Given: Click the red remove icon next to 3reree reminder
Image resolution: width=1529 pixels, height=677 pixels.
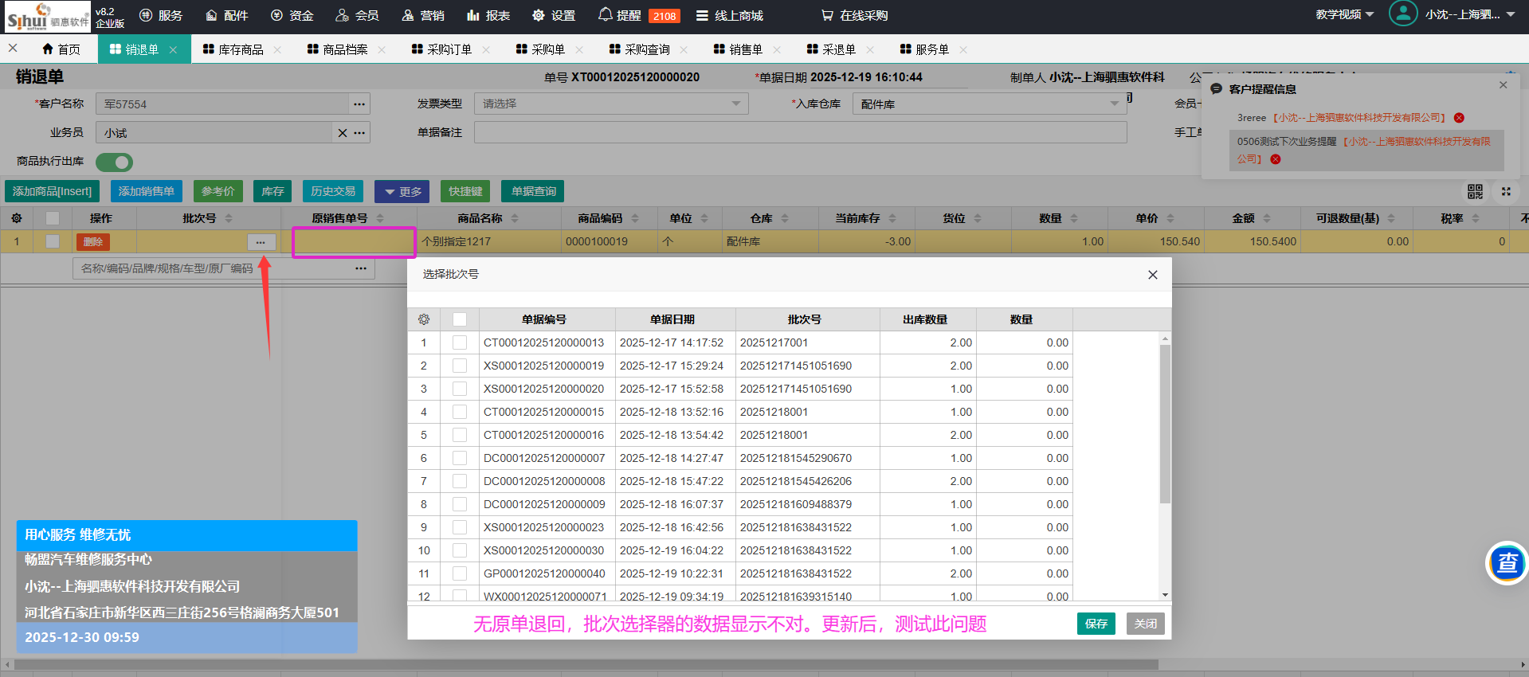Looking at the screenshot, I should click(1459, 118).
